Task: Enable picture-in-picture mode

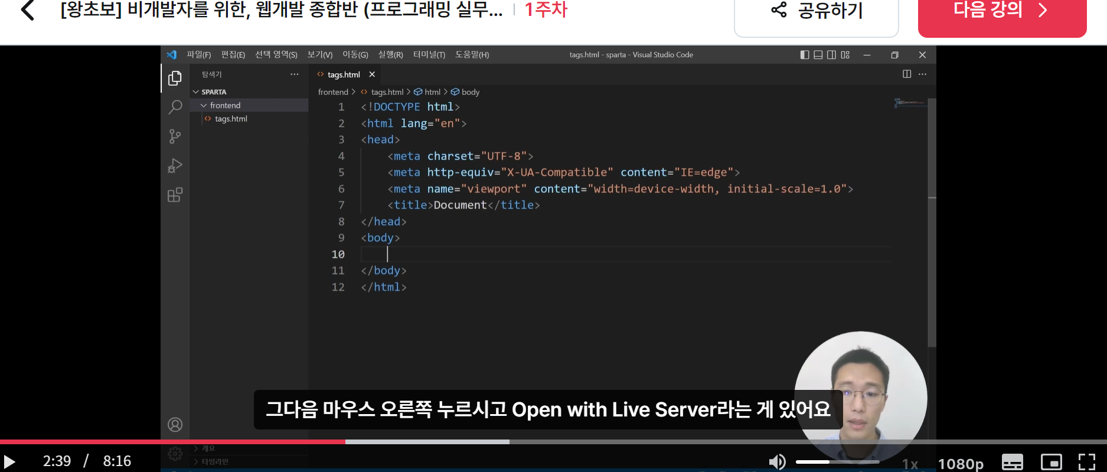Action: 1052,462
